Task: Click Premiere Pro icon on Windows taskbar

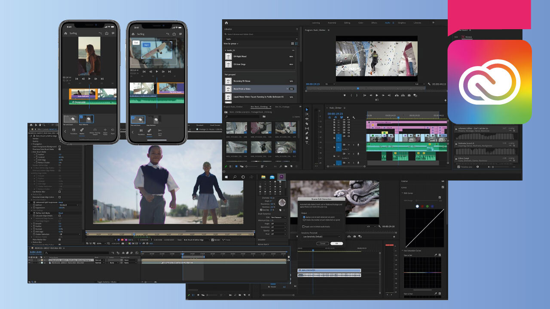Action: 281,176
